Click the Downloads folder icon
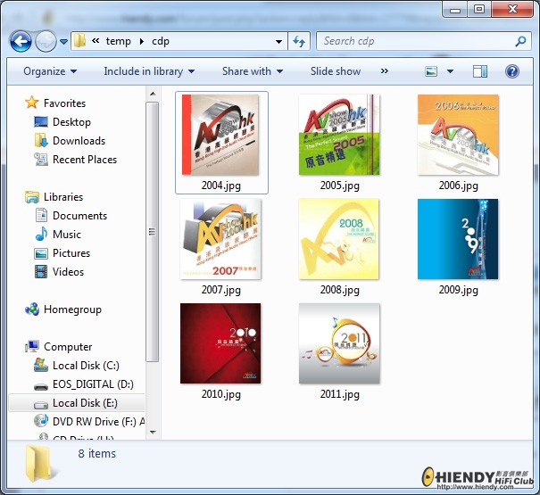Viewport: 540px width, 495px height. coord(41,140)
